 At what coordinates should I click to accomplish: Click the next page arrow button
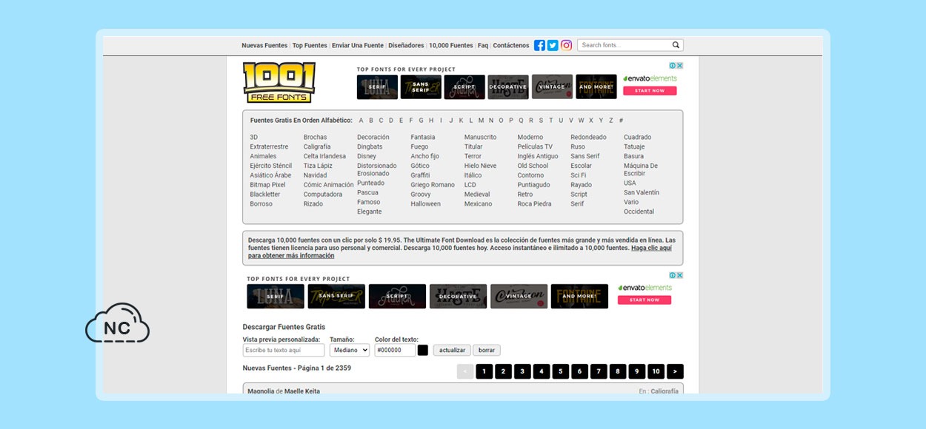[x=675, y=371]
